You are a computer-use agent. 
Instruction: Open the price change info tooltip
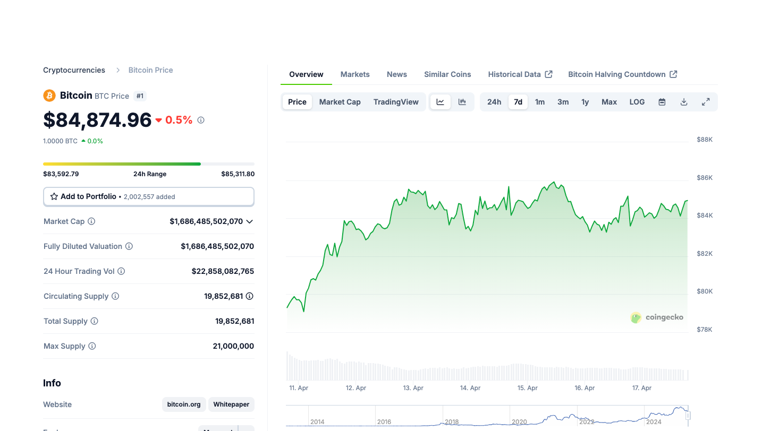click(x=201, y=120)
